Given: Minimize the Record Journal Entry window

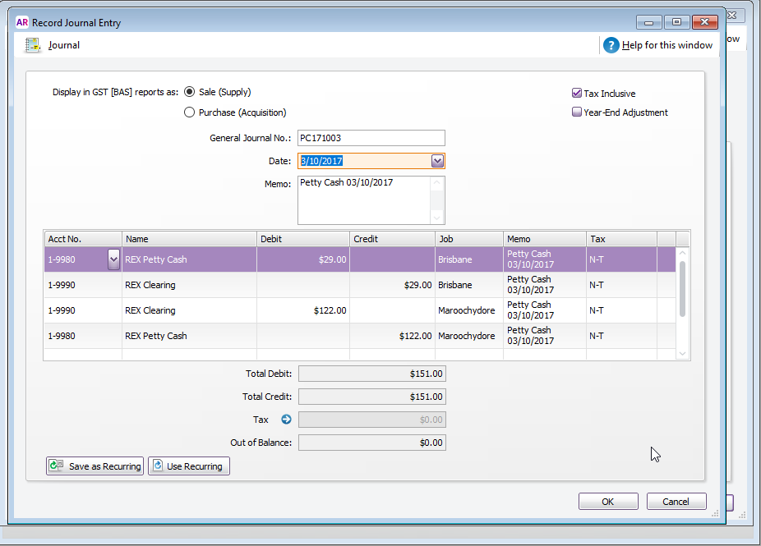Looking at the screenshot, I should [649, 22].
